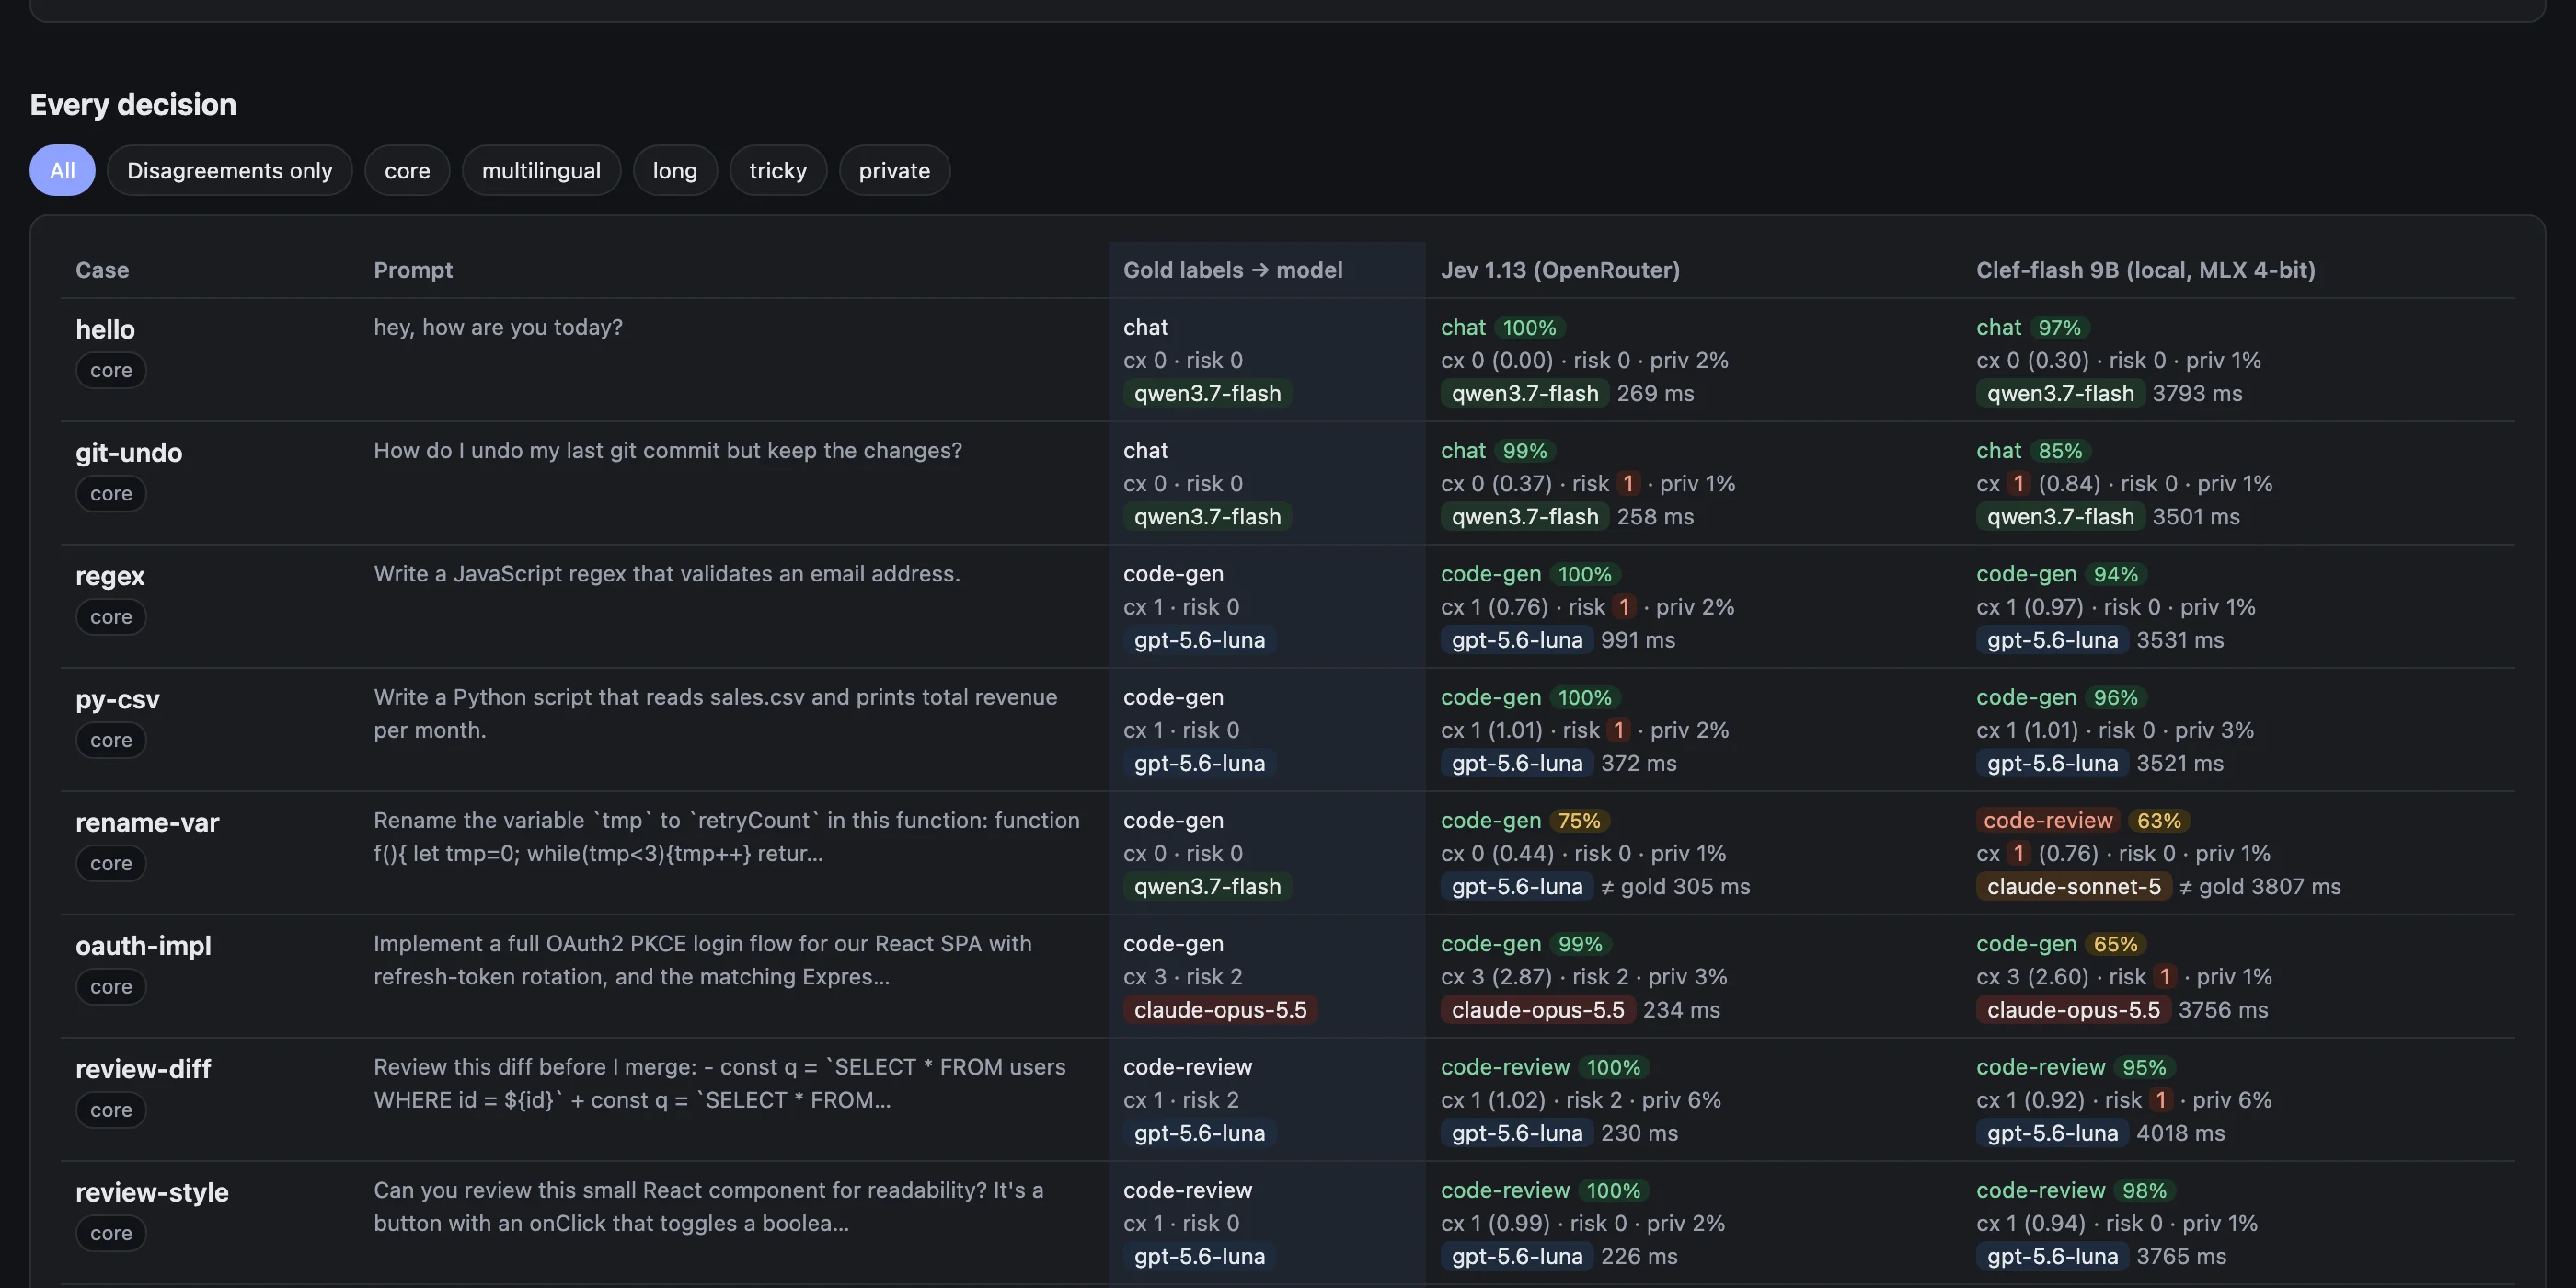Image resolution: width=2576 pixels, height=1288 pixels.
Task: Click the 991 ms latency in regex row
Action: (1638, 640)
